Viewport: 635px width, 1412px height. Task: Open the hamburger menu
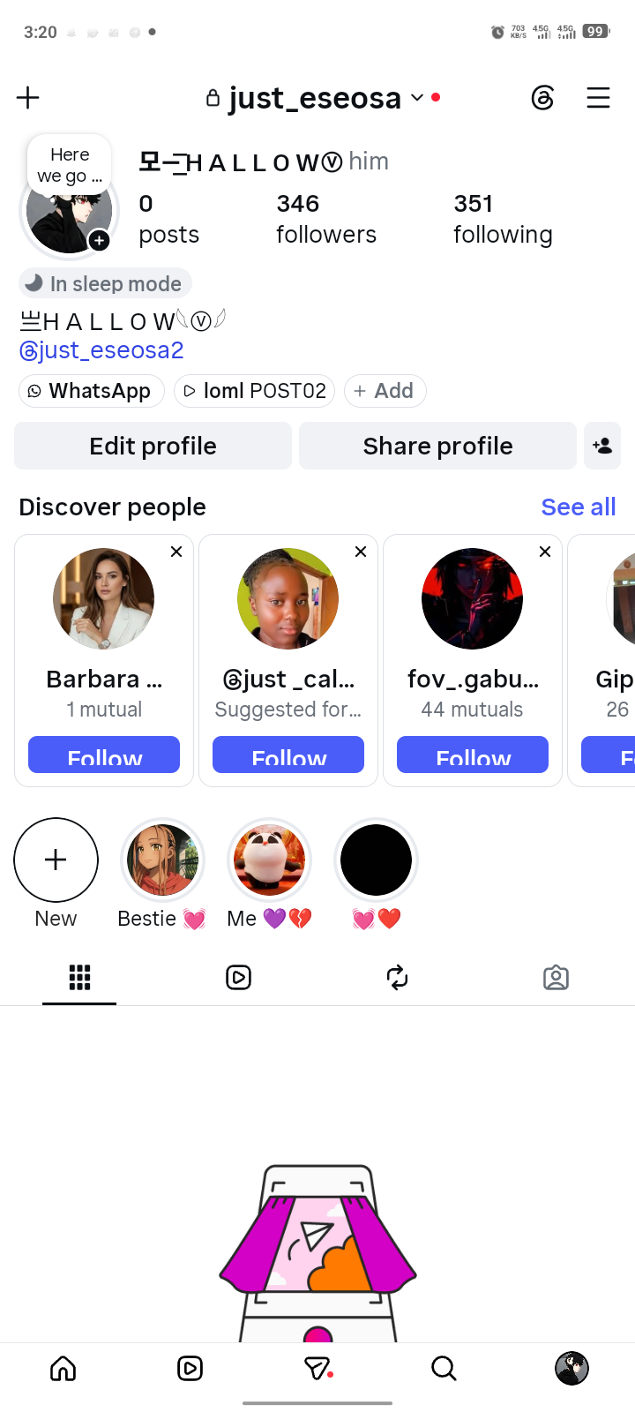coord(598,97)
